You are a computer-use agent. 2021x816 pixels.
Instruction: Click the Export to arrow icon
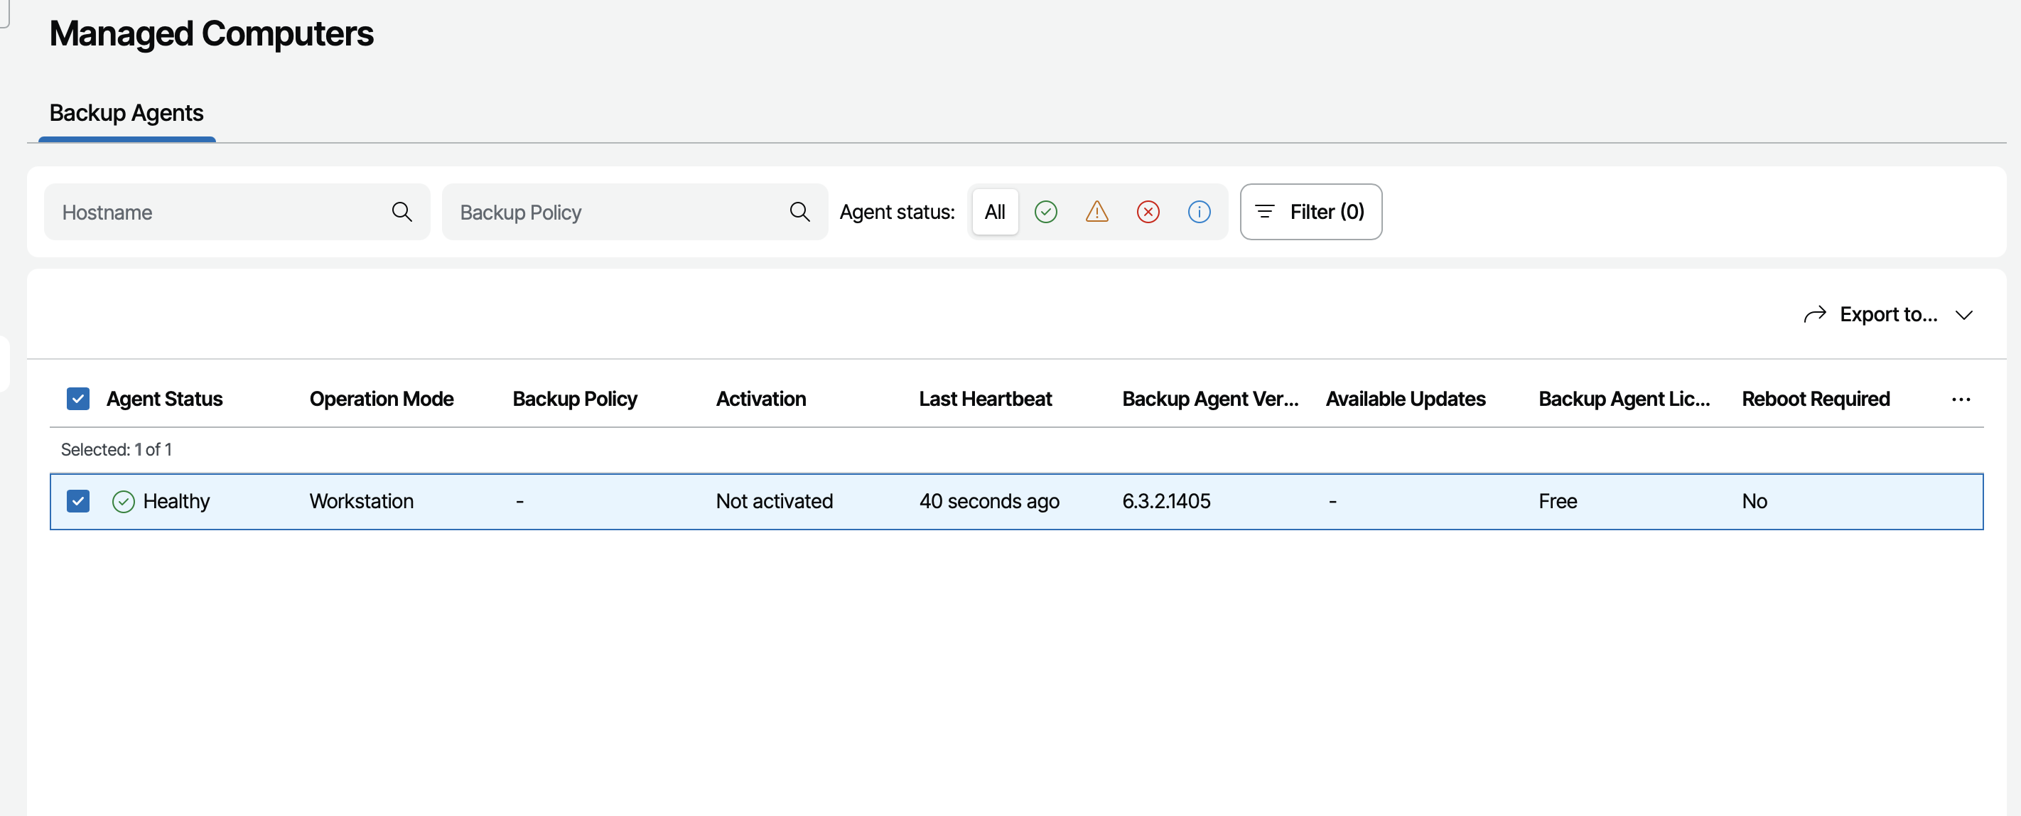tap(1815, 315)
